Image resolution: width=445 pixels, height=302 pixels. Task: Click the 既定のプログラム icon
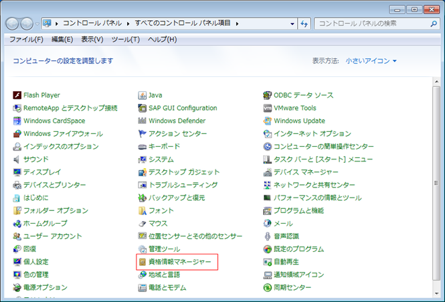(268, 249)
